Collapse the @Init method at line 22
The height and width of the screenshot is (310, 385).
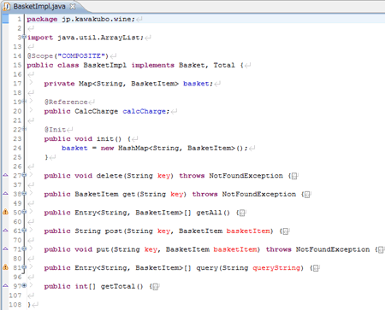24,129
